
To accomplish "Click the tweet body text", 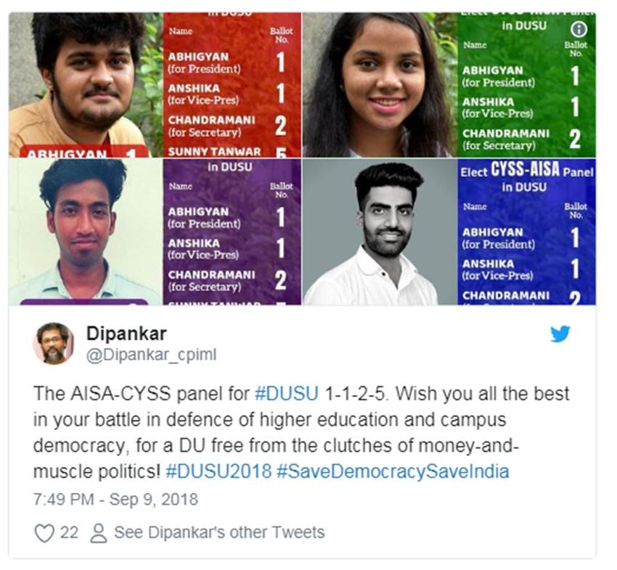I will point(301,433).
